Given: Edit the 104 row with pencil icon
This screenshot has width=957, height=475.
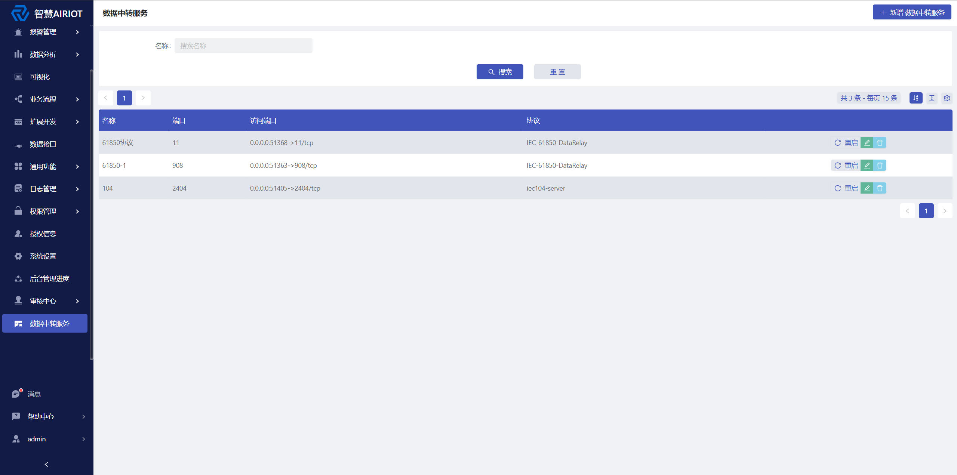Looking at the screenshot, I should [x=867, y=188].
